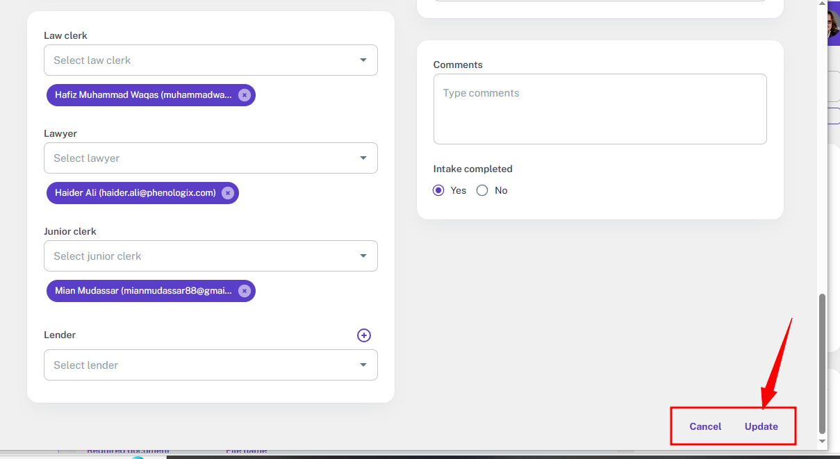
Task: Expand the Select lender dropdown arrow
Action: pyautogui.click(x=363, y=365)
